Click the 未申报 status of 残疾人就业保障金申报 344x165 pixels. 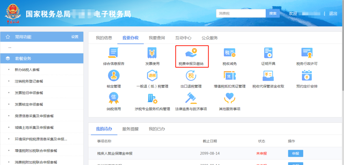tap(262, 154)
